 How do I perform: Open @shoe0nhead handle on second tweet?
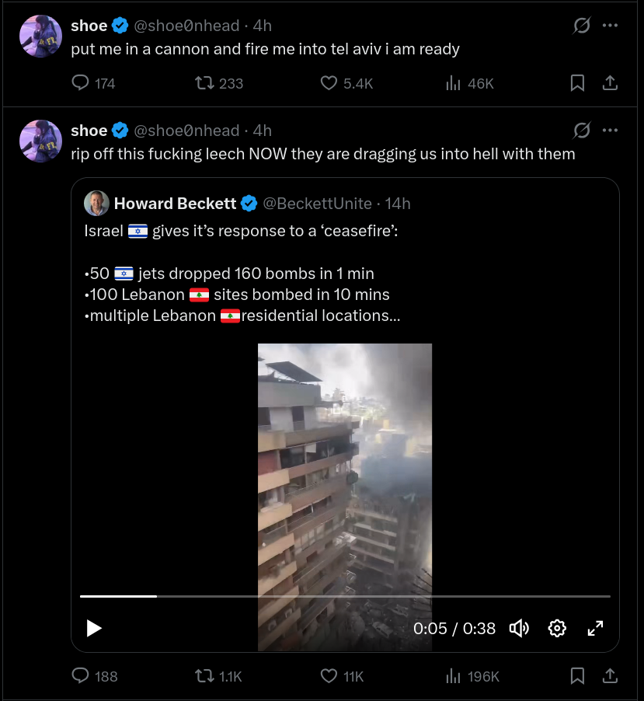(x=186, y=131)
